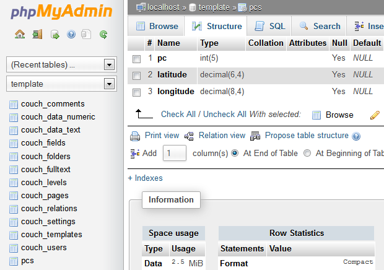Click the Propose table structure link
Image resolution: width=384 pixels, height=270 pixels.
307,136
